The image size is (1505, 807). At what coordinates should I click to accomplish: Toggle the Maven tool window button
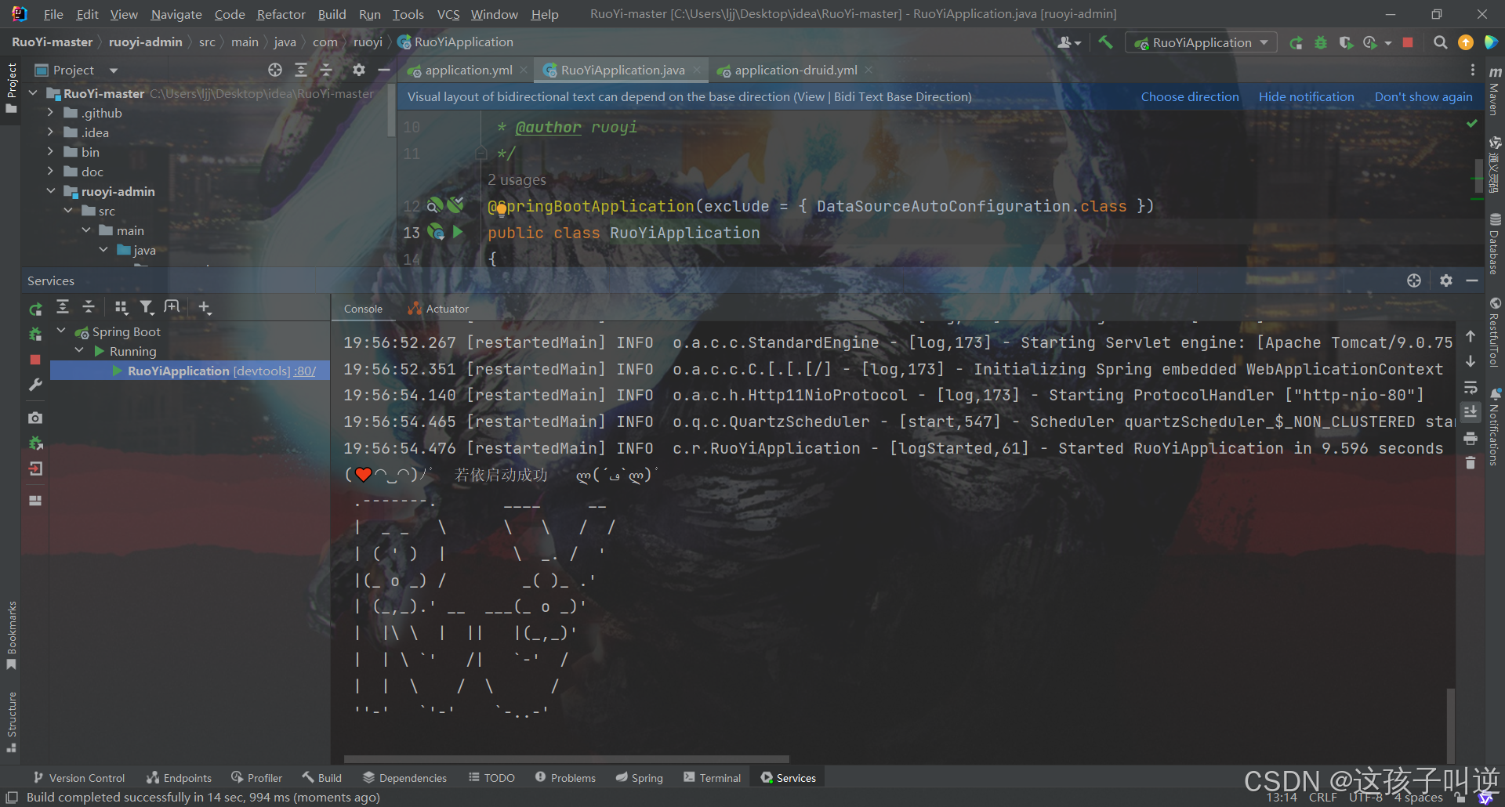coord(1495,91)
